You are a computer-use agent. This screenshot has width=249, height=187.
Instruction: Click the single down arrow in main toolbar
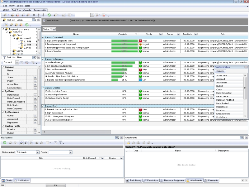[43, 15]
